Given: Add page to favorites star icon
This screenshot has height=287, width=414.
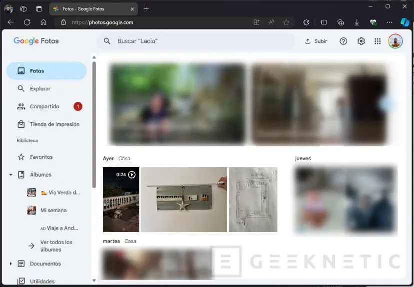Looking at the screenshot, I should pyautogui.click(x=286, y=22).
